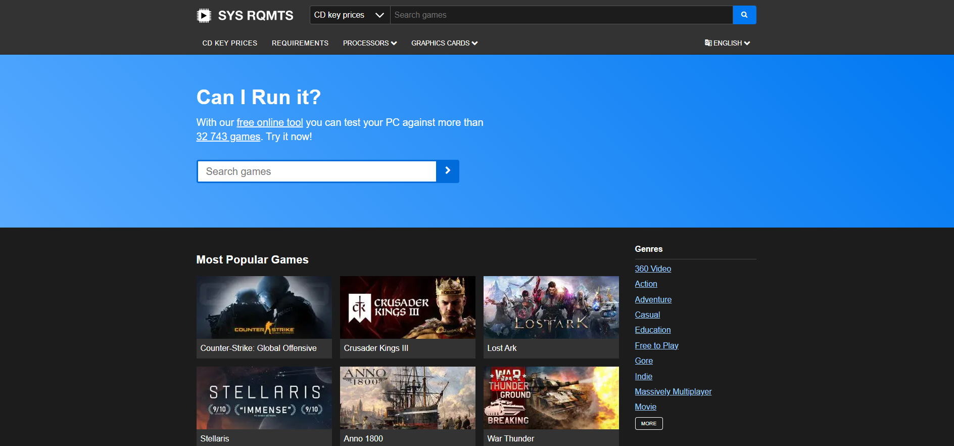Click the language translate icon beside ENGLISH

[x=708, y=43]
